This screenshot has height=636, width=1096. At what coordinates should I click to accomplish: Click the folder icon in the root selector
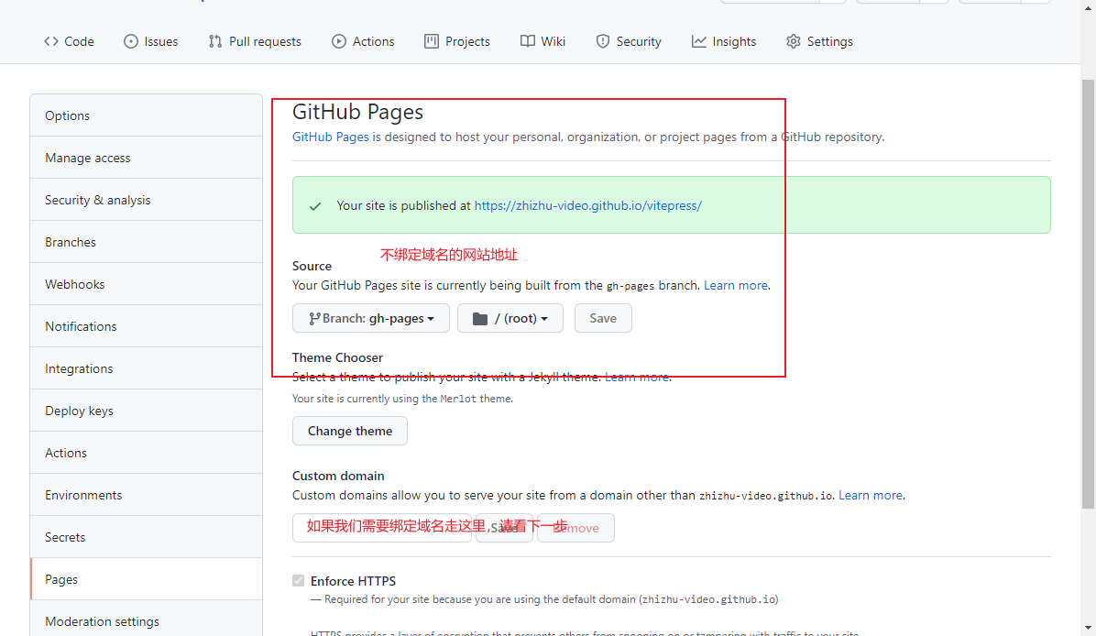pos(480,319)
